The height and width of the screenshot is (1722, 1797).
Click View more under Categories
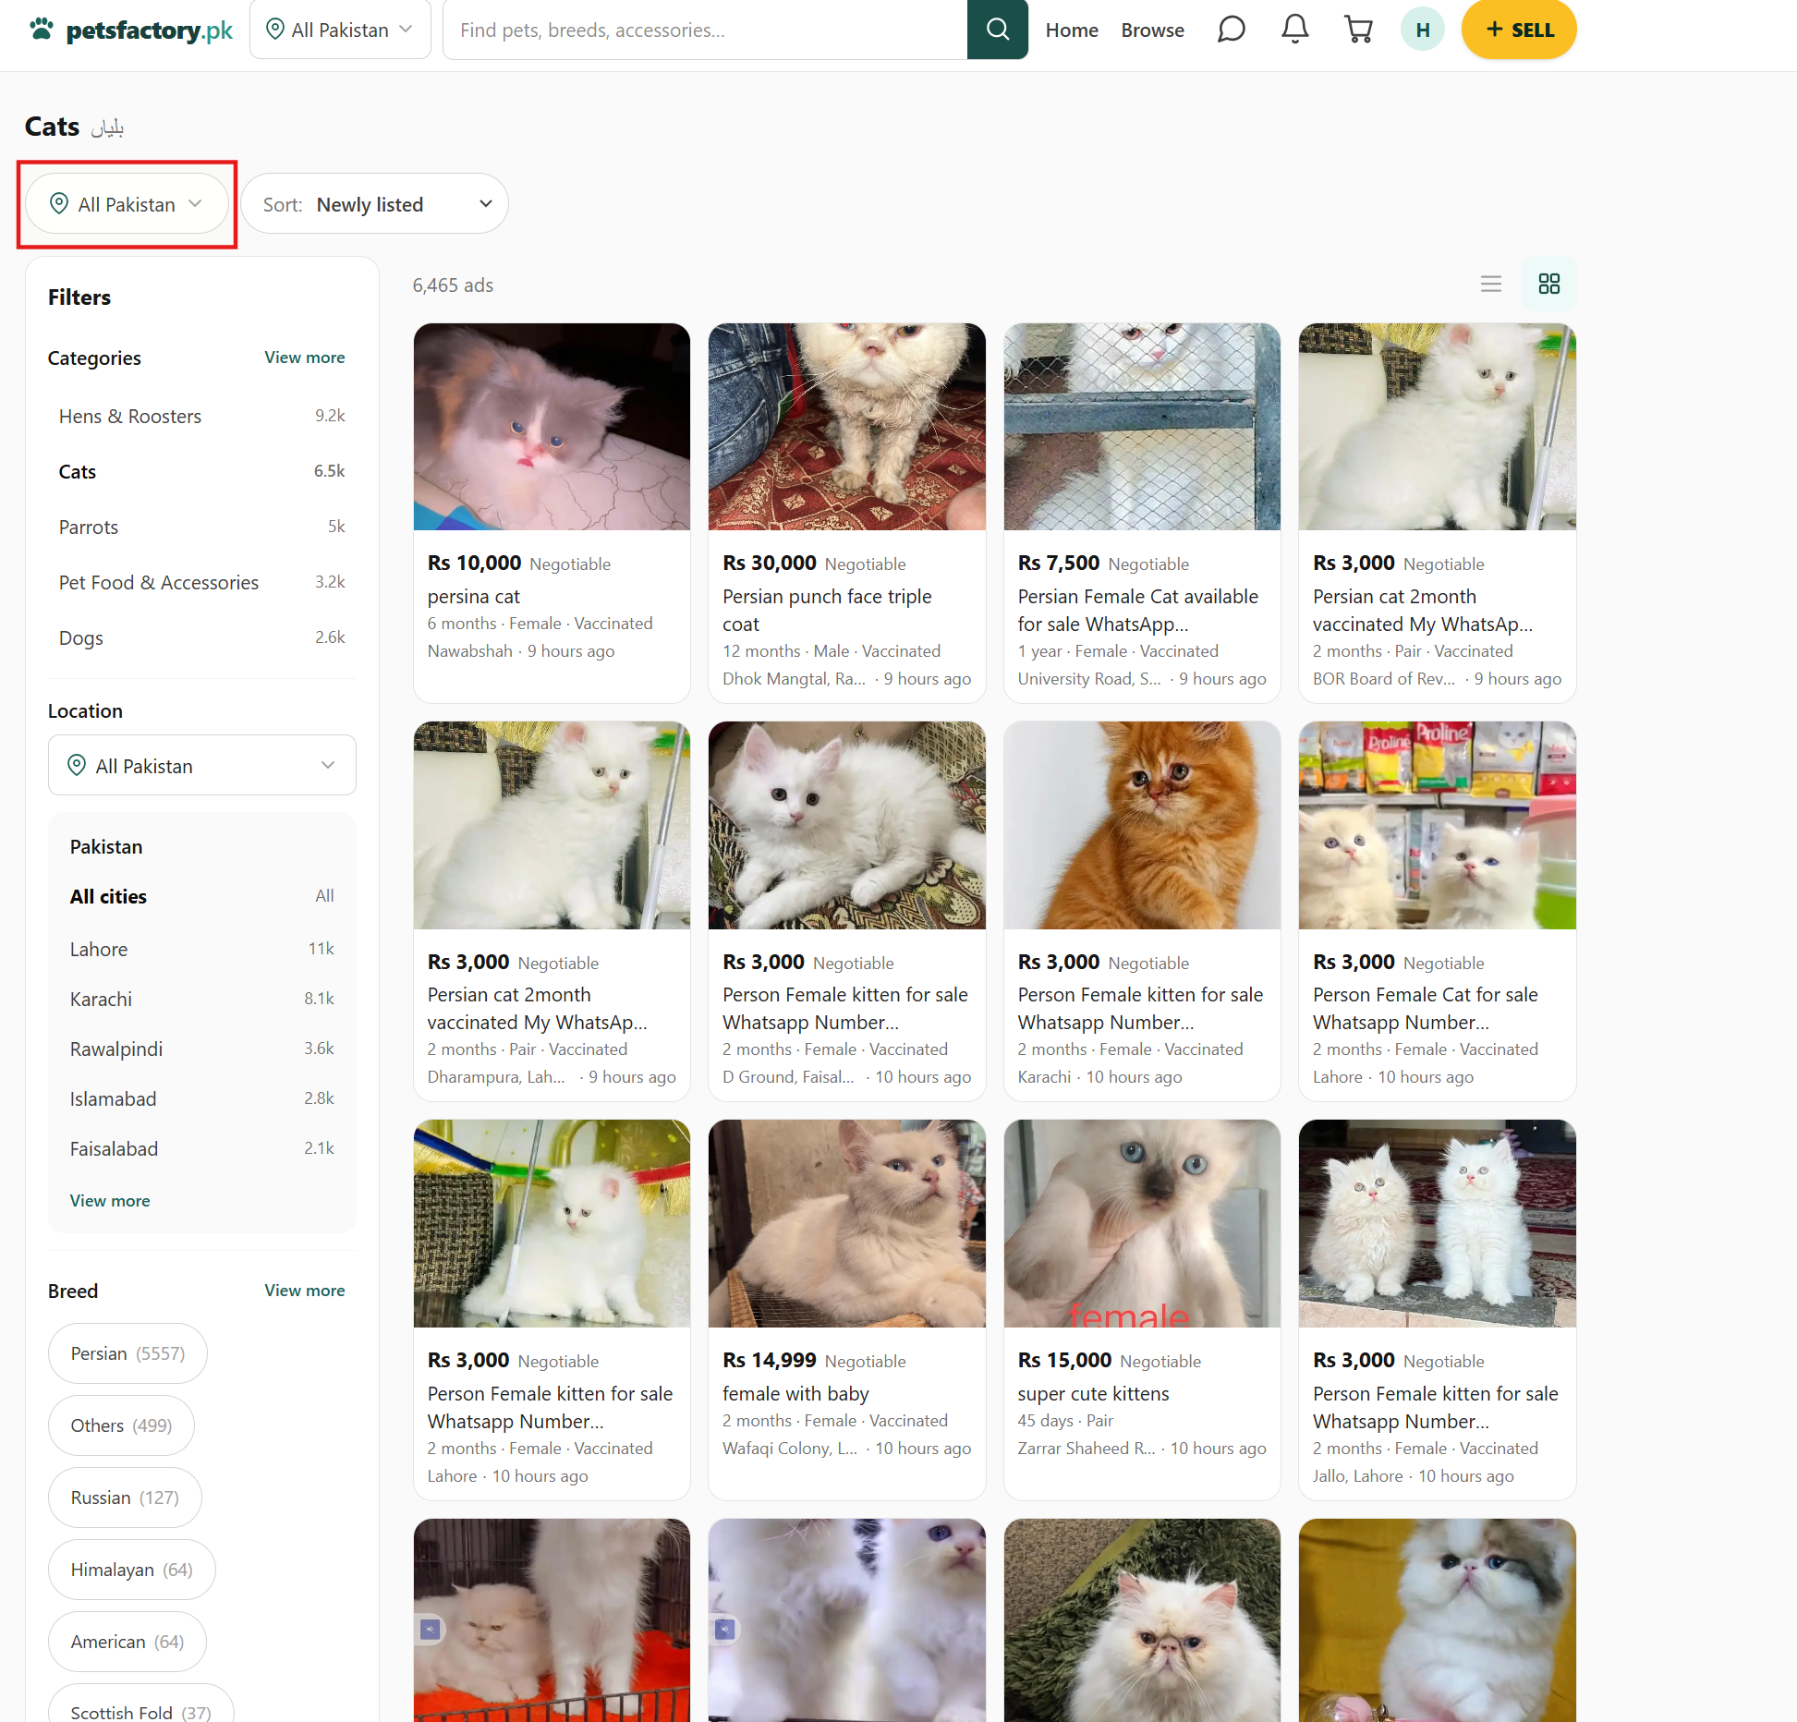click(x=304, y=358)
